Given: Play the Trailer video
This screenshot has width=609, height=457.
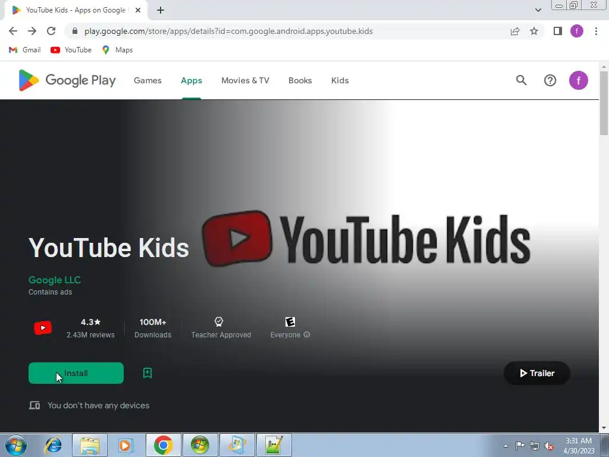Looking at the screenshot, I should coord(537,373).
